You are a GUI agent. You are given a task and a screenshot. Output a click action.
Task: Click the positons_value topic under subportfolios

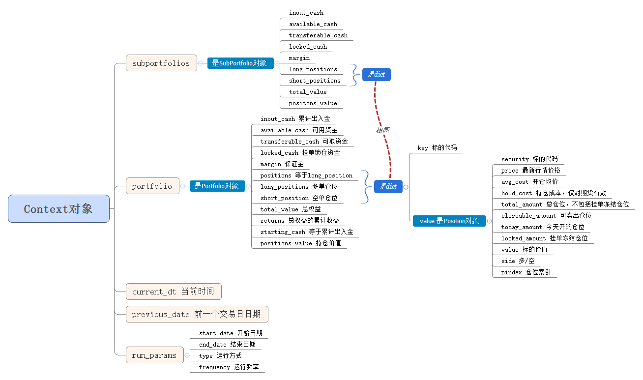(313, 103)
